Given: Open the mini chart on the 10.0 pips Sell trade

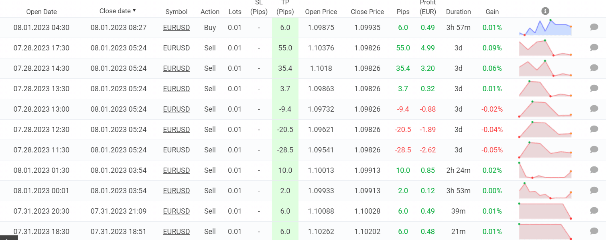Looking at the screenshot, I should [x=545, y=170].
